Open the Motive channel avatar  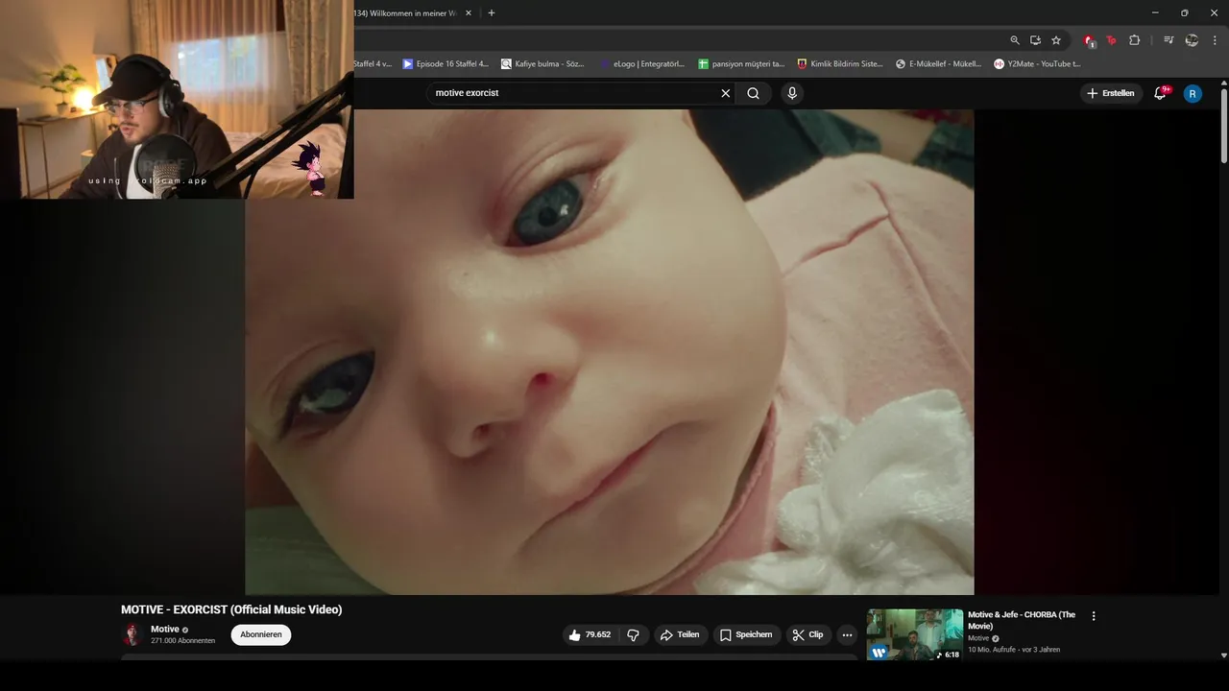click(133, 634)
